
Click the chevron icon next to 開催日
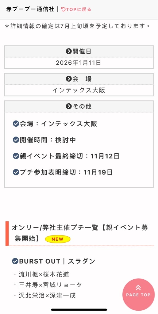click(x=69, y=52)
